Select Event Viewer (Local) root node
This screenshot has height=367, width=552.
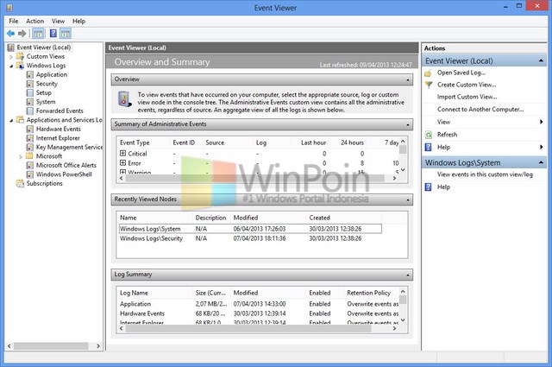coord(44,47)
